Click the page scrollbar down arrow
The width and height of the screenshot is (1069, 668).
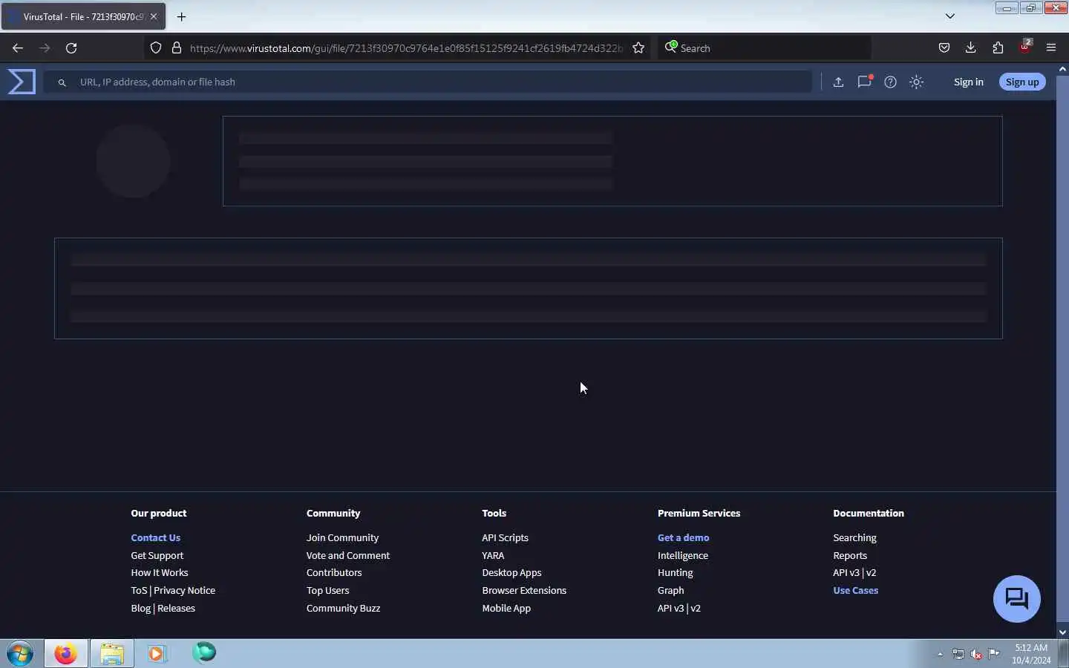click(x=1062, y=632)
